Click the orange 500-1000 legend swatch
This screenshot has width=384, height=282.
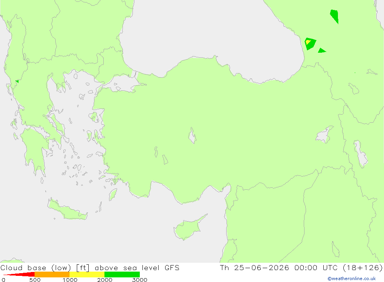(52, 274)
